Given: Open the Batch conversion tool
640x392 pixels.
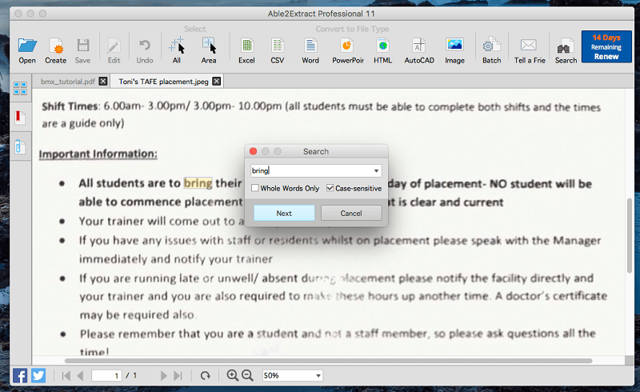Looking at the screenshot, I should tap(491, 46).
